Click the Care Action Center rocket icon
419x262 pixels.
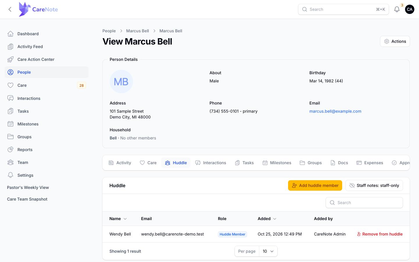click(10, 59)
